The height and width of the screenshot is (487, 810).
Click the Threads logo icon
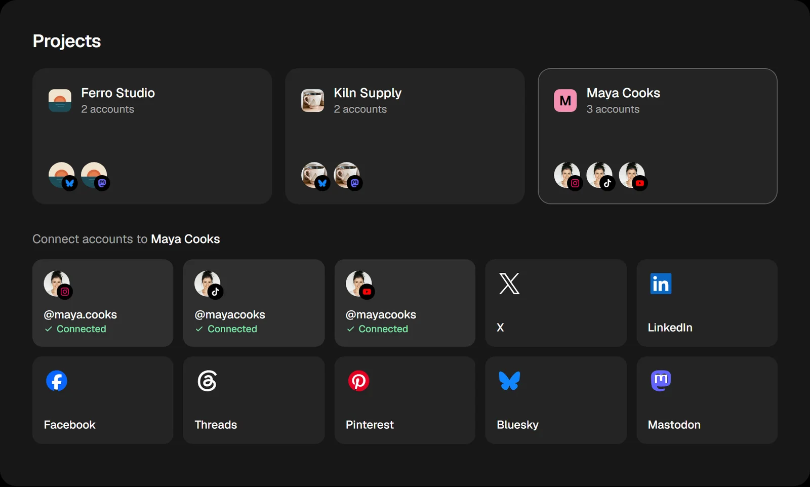point(207,381)
